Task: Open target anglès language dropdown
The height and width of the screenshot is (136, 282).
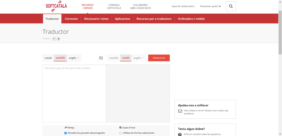Action: (139, 58)
